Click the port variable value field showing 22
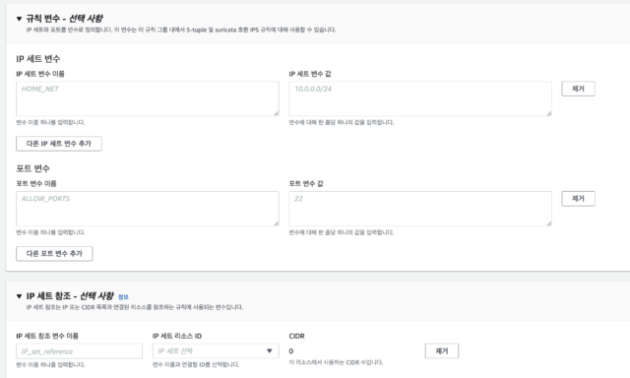Viewport: 630px width, 378px height. point(420,209)
